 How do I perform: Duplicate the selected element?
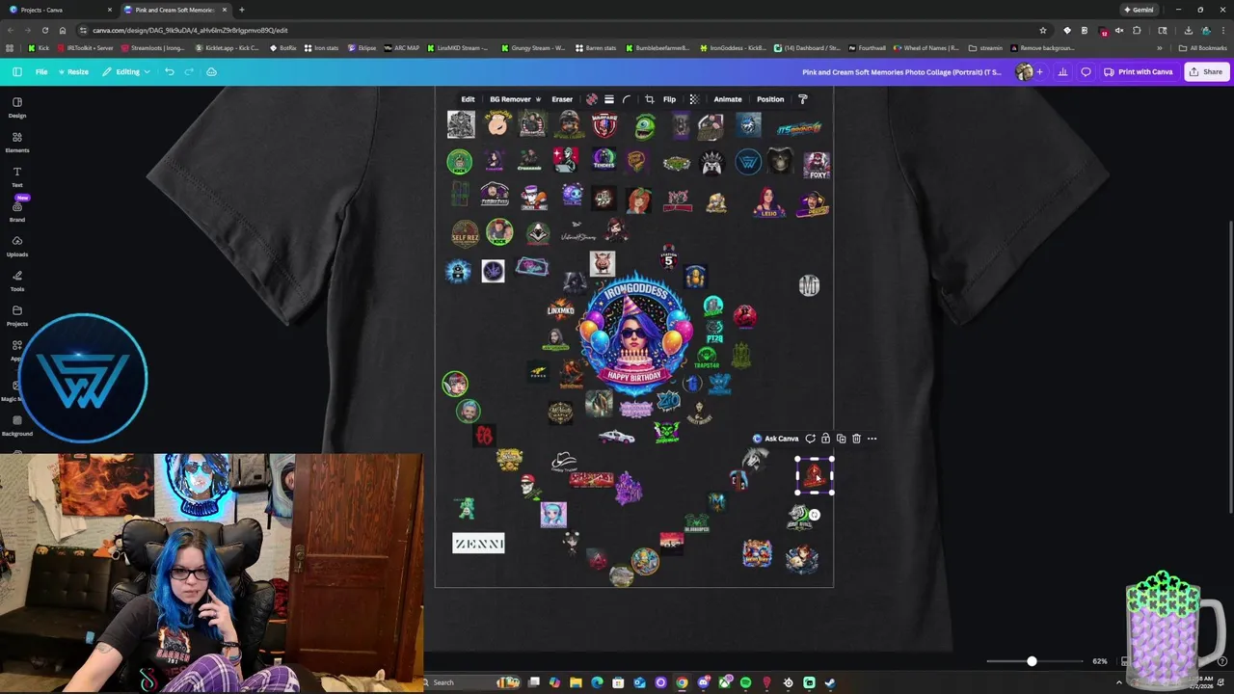(x=841, y=439)
